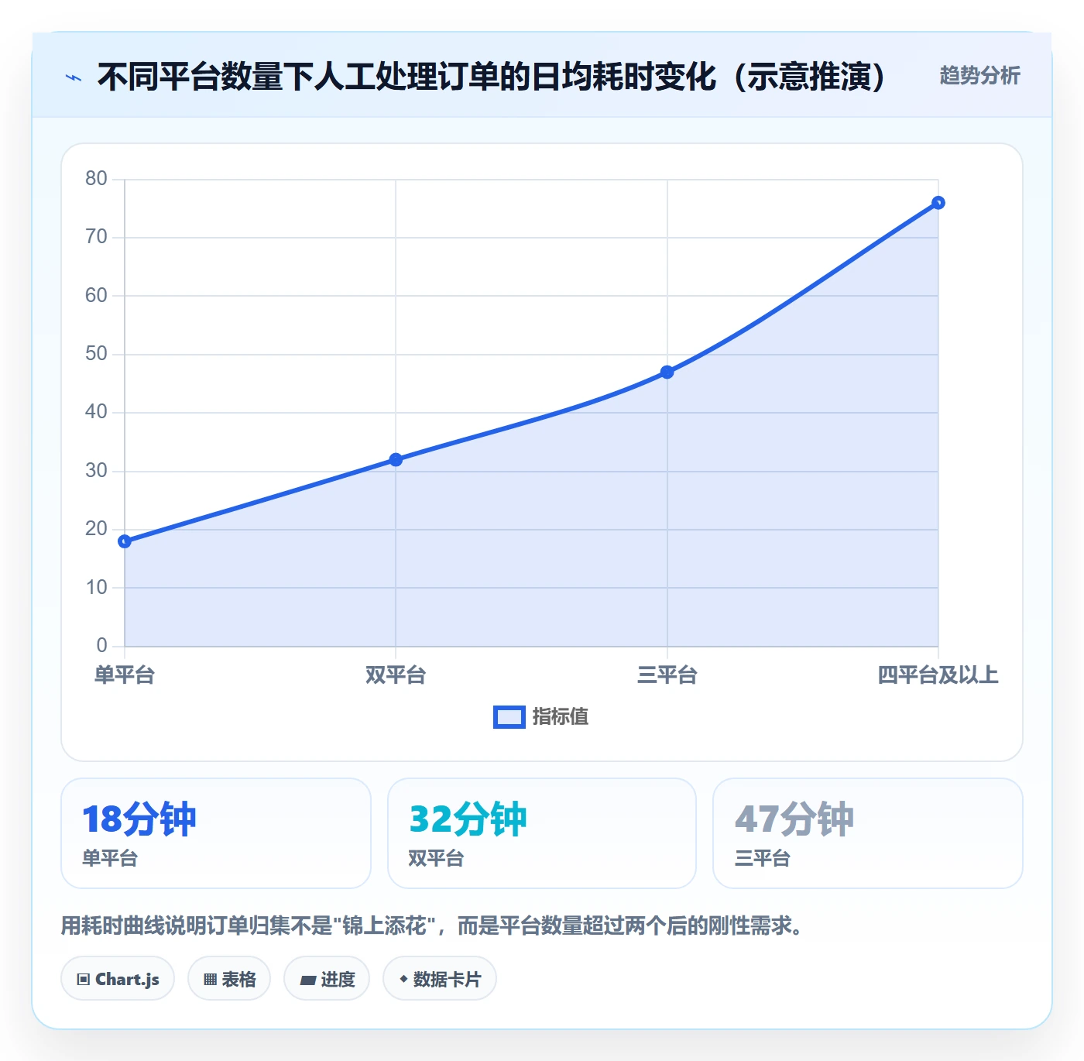Click the chart title 不同平台数量下人工处理订单的日均耗时变化
Viewport: 1084px width, 1061px height.
coord(492,77)
